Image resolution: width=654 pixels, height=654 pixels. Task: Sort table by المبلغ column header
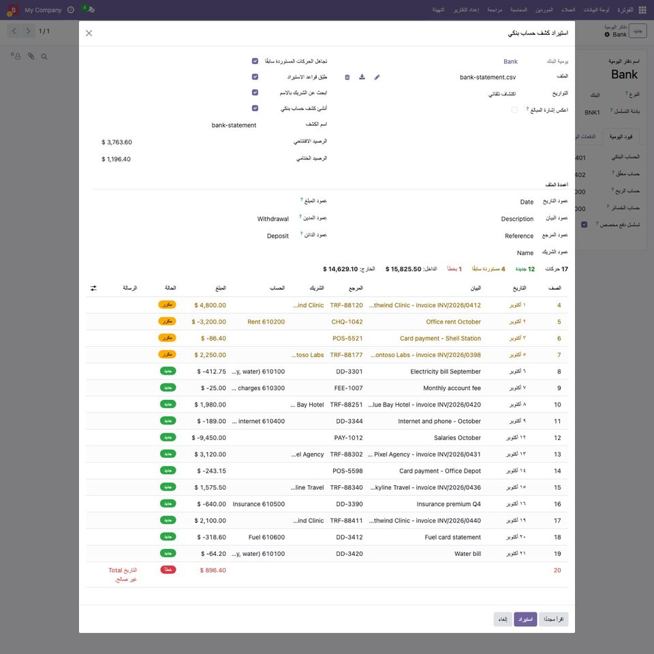click(220, 288)
